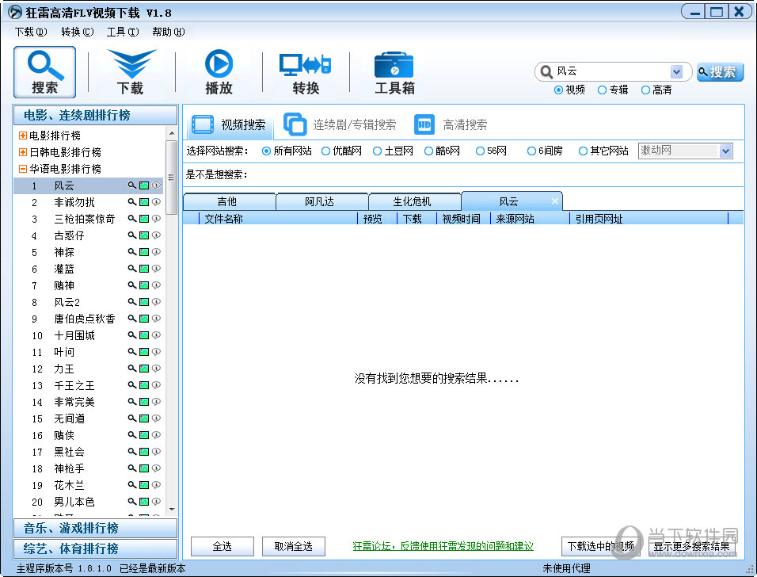Click magnifier icon for 力王
Image resolution: width=757 pixels, height=577 pixels.
click(131, 369)
